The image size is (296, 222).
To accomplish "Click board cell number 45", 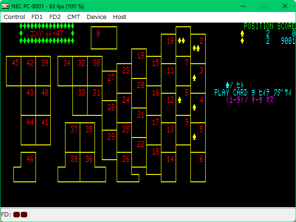I will tap(13, 71).
